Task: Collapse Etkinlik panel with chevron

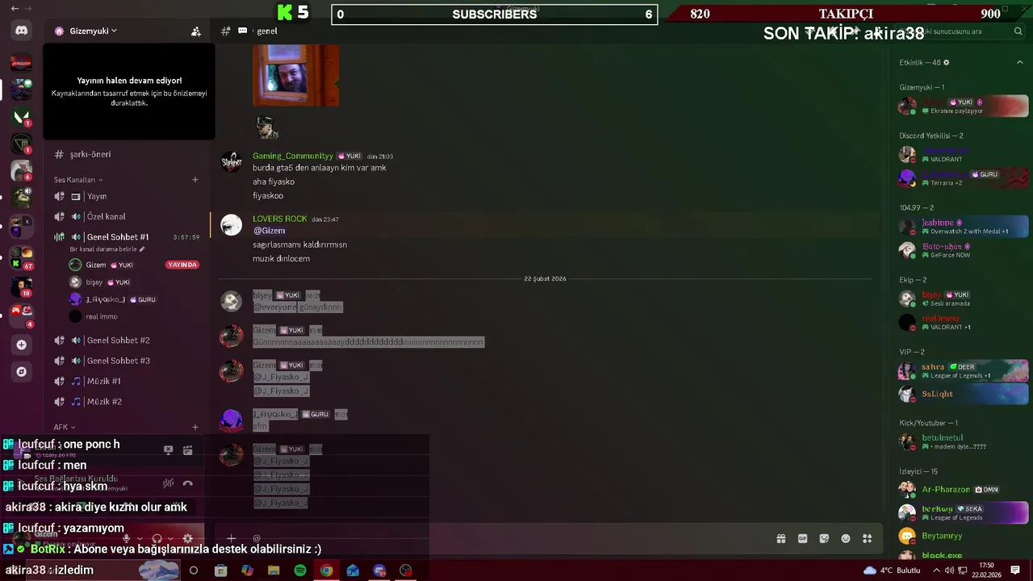Action: pyautogui.click(x=1020, y=62)
